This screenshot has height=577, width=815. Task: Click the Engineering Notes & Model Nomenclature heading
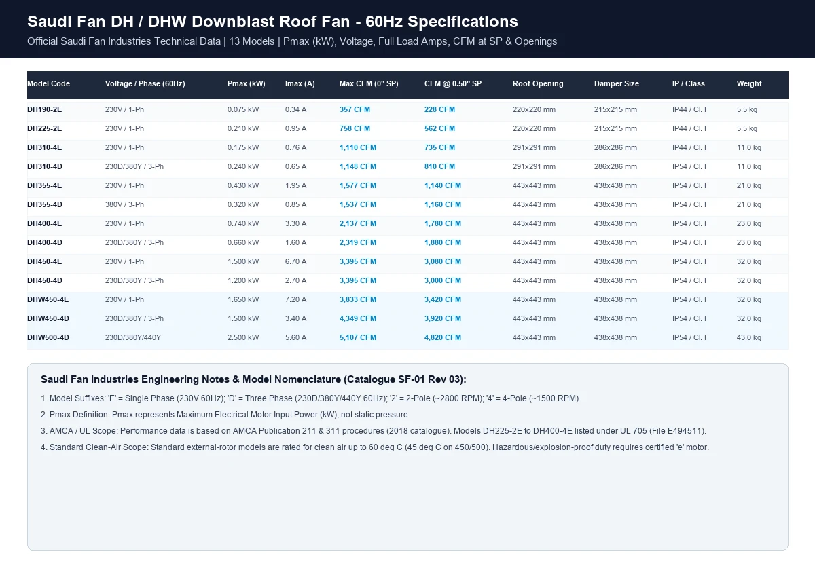pyautogui.click(x=253, y=379)
